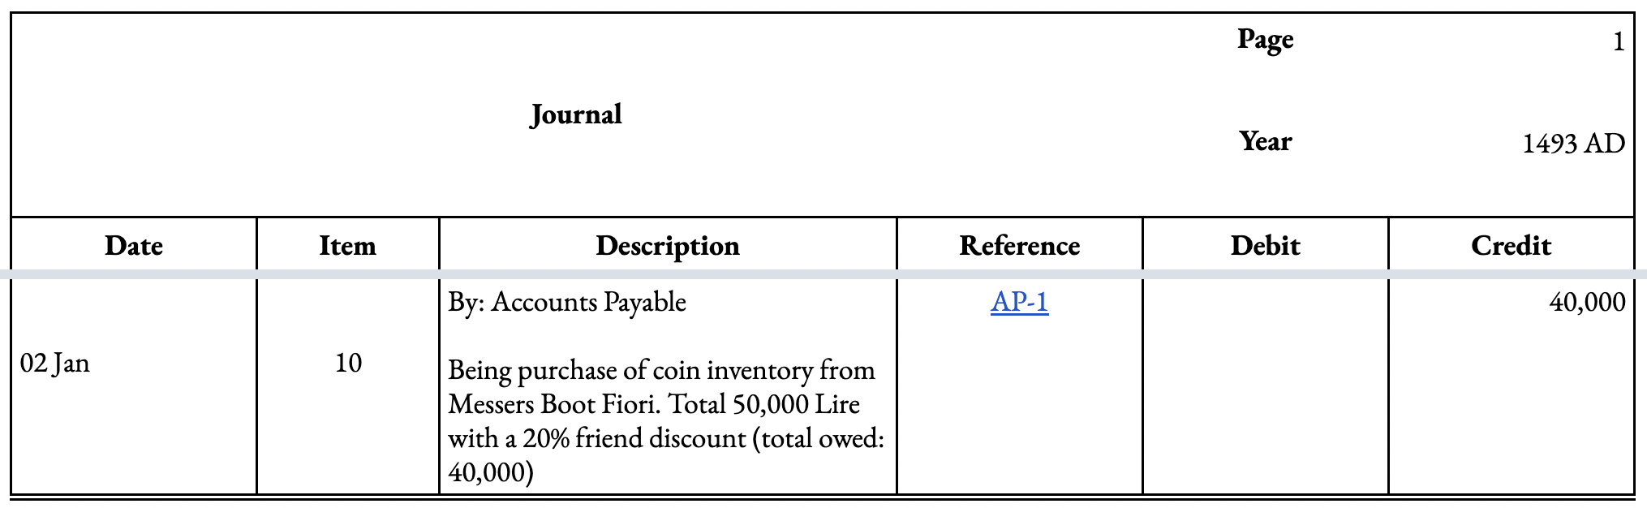Image resolution: width=1647 pixels, height=508 pixels.
Task: Click the 20% friend discount text line
Action: 666,438
